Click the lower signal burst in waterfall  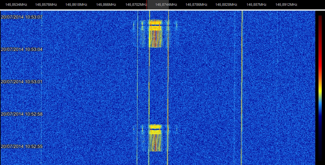click(x=155, y=137)
